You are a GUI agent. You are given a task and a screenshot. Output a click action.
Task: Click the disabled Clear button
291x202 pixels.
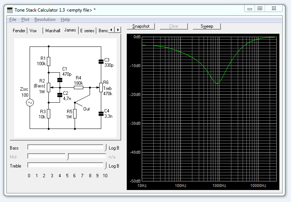coord(174,26)
